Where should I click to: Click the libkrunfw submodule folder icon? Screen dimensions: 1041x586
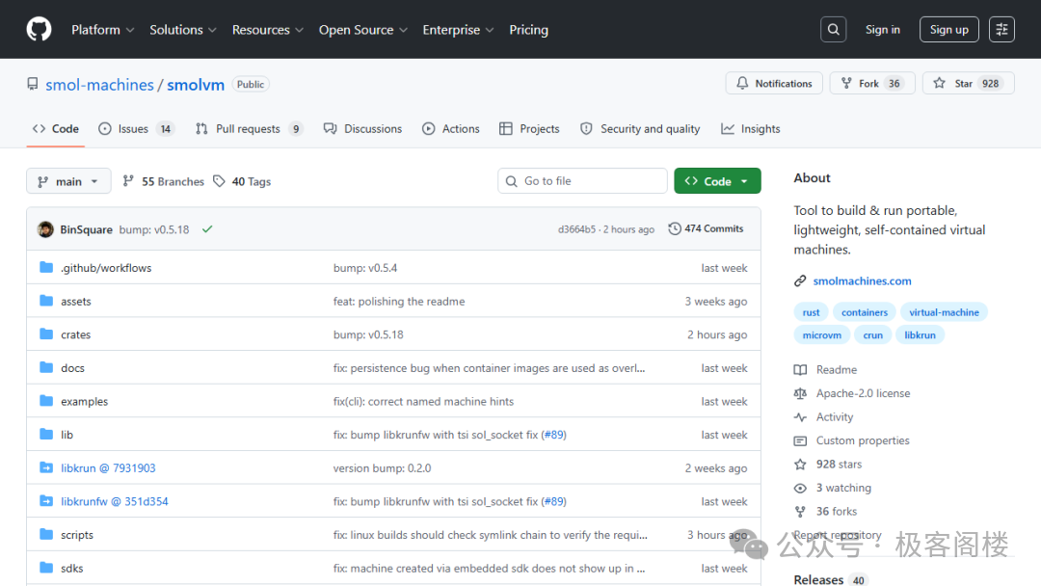(x=46, y=501)
